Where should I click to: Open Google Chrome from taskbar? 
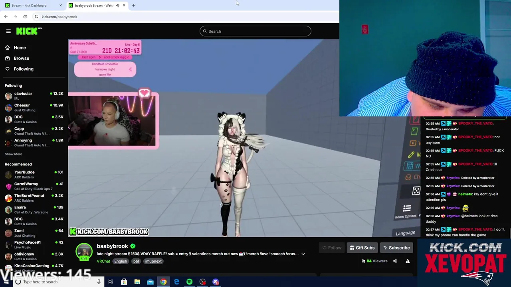pyautogui.click(x=163, y=282)
